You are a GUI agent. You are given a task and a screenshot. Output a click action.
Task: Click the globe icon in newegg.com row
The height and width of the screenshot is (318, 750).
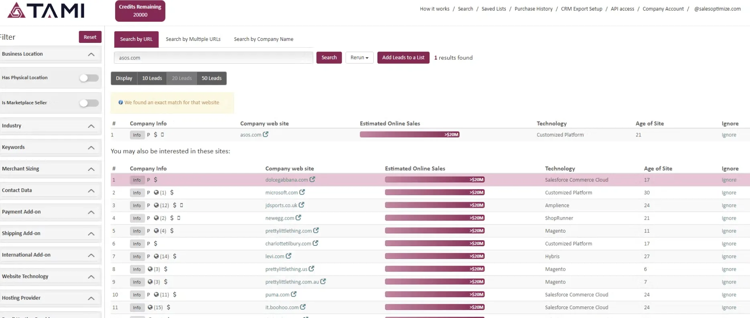[x=156, y=218]
